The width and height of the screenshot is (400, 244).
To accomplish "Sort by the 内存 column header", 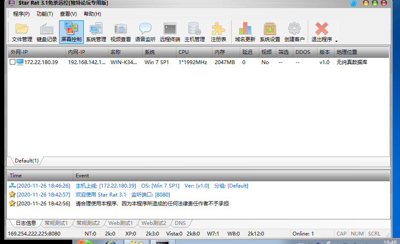I will [226, 52].
